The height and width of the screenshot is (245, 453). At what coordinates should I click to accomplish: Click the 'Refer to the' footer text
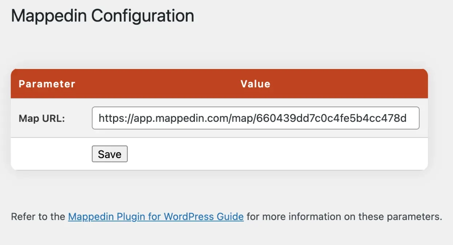38,217
